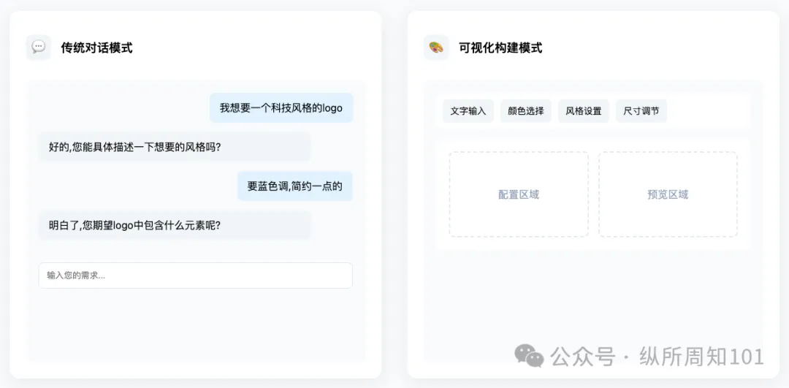Select the reply asking to describe the style
The height and width of the screenshot is (388, 789).
coord(174,147)
